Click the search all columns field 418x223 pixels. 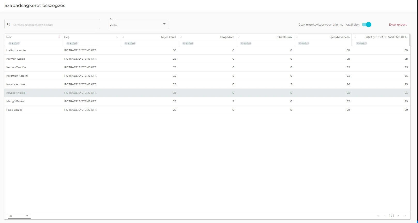(54, 25)
